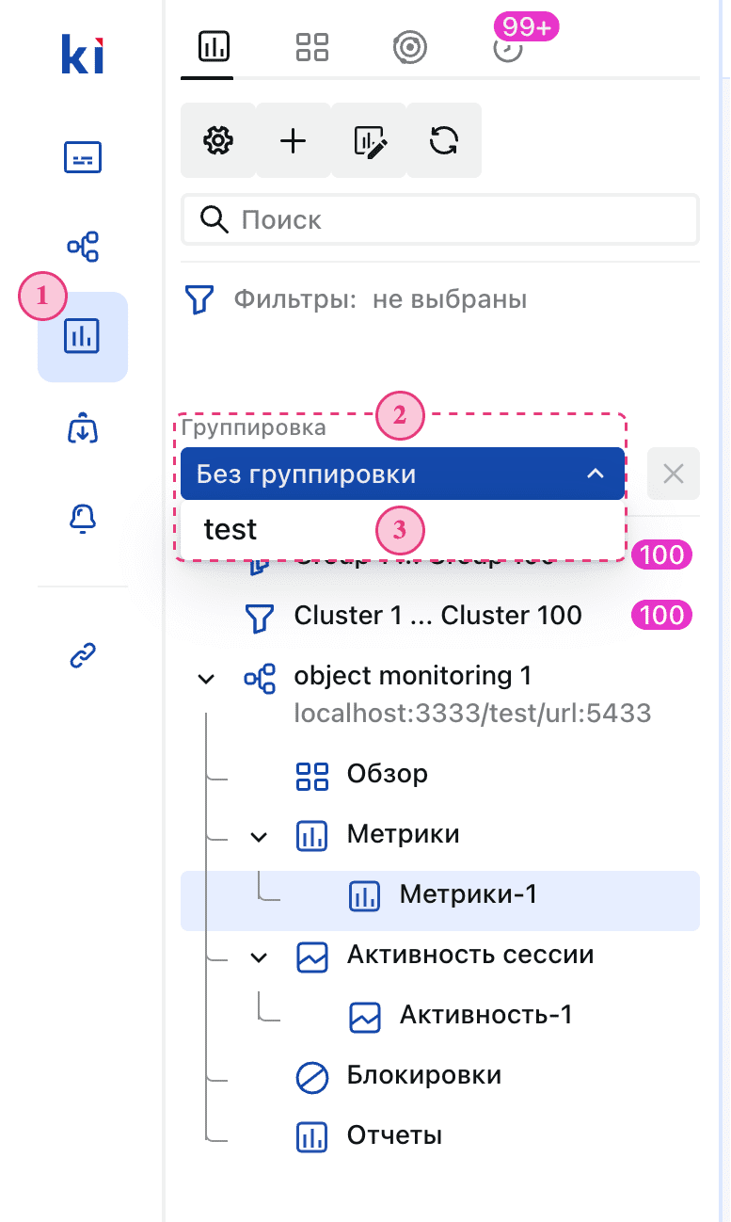Click the plus icon to add item
Viewport: 731px width, 1222px height.
tap(293, 139)
